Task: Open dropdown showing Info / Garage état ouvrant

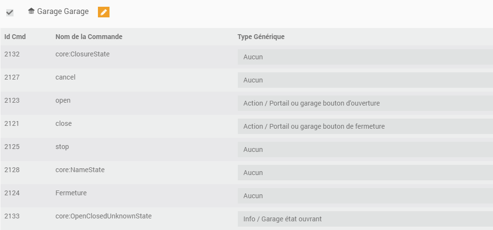Action: (x=365, y=219)
